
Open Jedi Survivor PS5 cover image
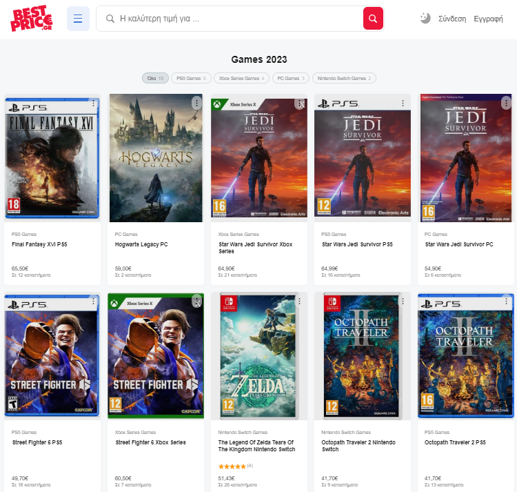363,159
